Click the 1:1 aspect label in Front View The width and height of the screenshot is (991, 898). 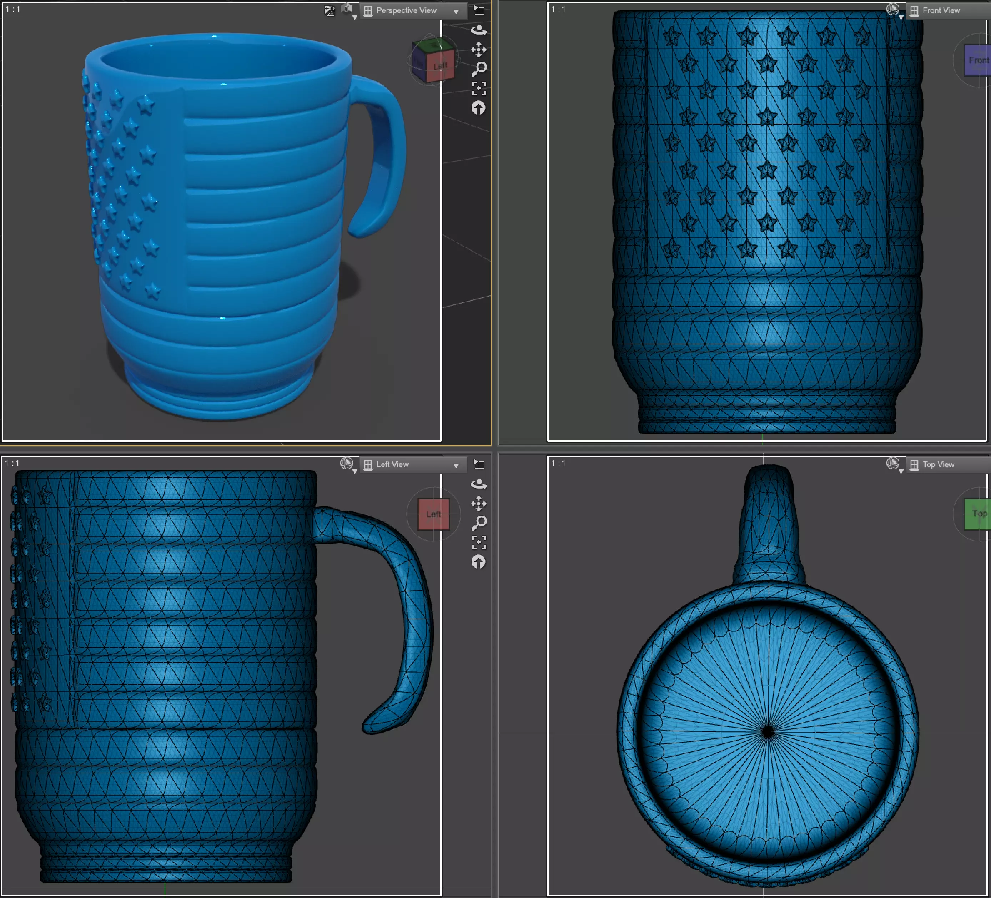tap(558, 9)
